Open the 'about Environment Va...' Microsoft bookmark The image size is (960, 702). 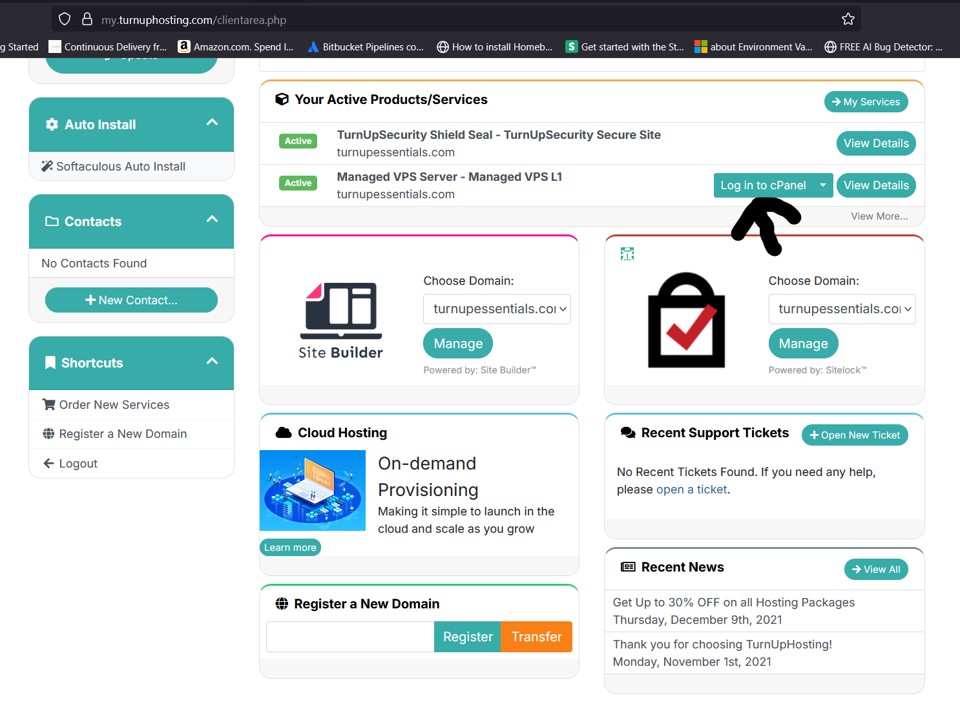(x=754, y=46)
